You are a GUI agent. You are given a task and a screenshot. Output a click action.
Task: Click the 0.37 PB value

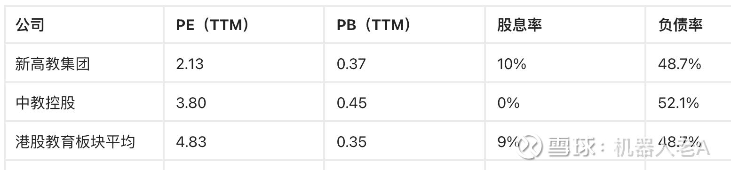tap(351, 64)
